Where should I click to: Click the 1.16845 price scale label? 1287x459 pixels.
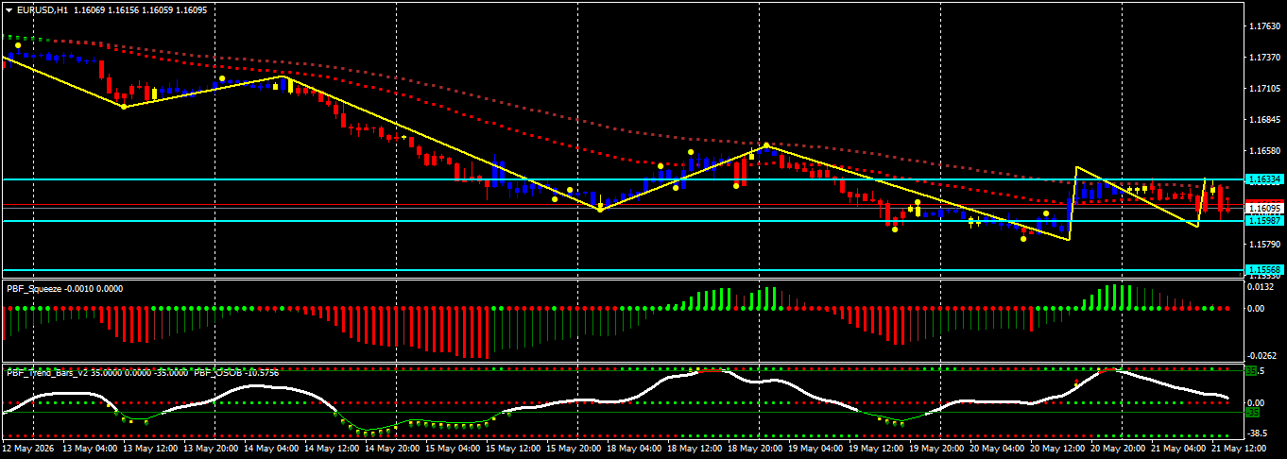pos(1263,120)
